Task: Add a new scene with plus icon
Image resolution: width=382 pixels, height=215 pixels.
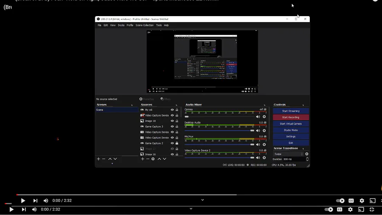Action: point(98,159)
